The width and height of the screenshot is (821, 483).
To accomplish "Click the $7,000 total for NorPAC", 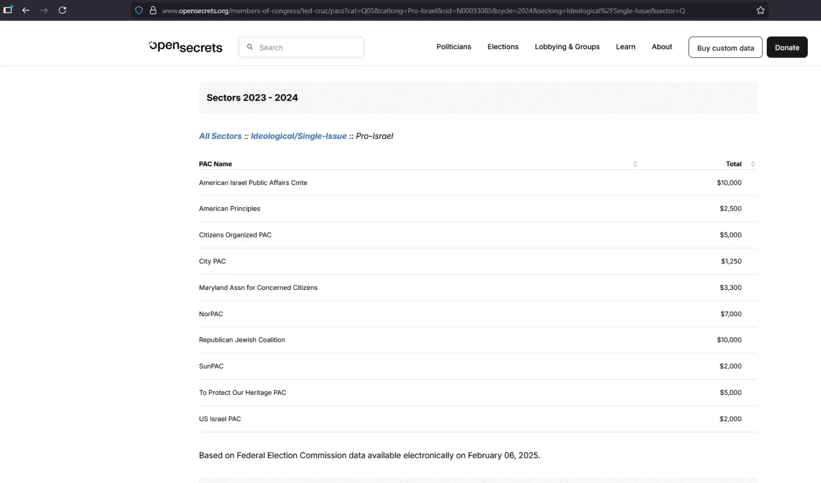I will (731, 314).
